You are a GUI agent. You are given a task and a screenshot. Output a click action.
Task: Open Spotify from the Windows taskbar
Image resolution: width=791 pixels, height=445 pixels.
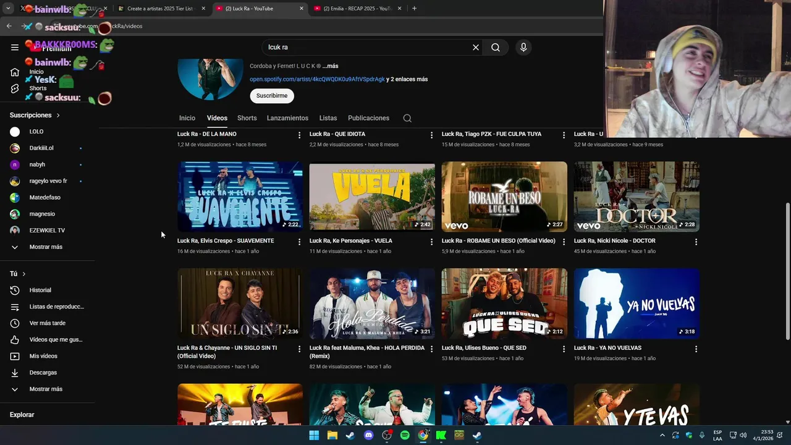405,435
